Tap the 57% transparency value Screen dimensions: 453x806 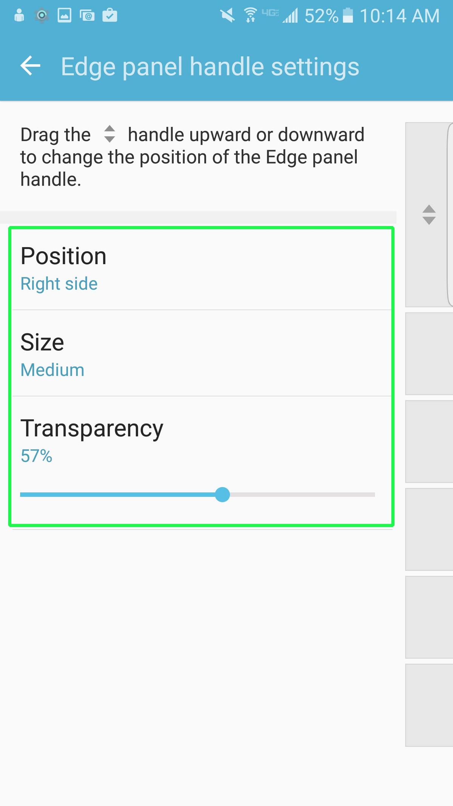pos(36,456)
